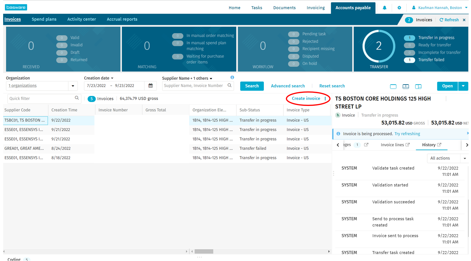Screen dimensions: 471x261
Task: Open the Create invoice more options menu
Action: click(x=325, y=99)
